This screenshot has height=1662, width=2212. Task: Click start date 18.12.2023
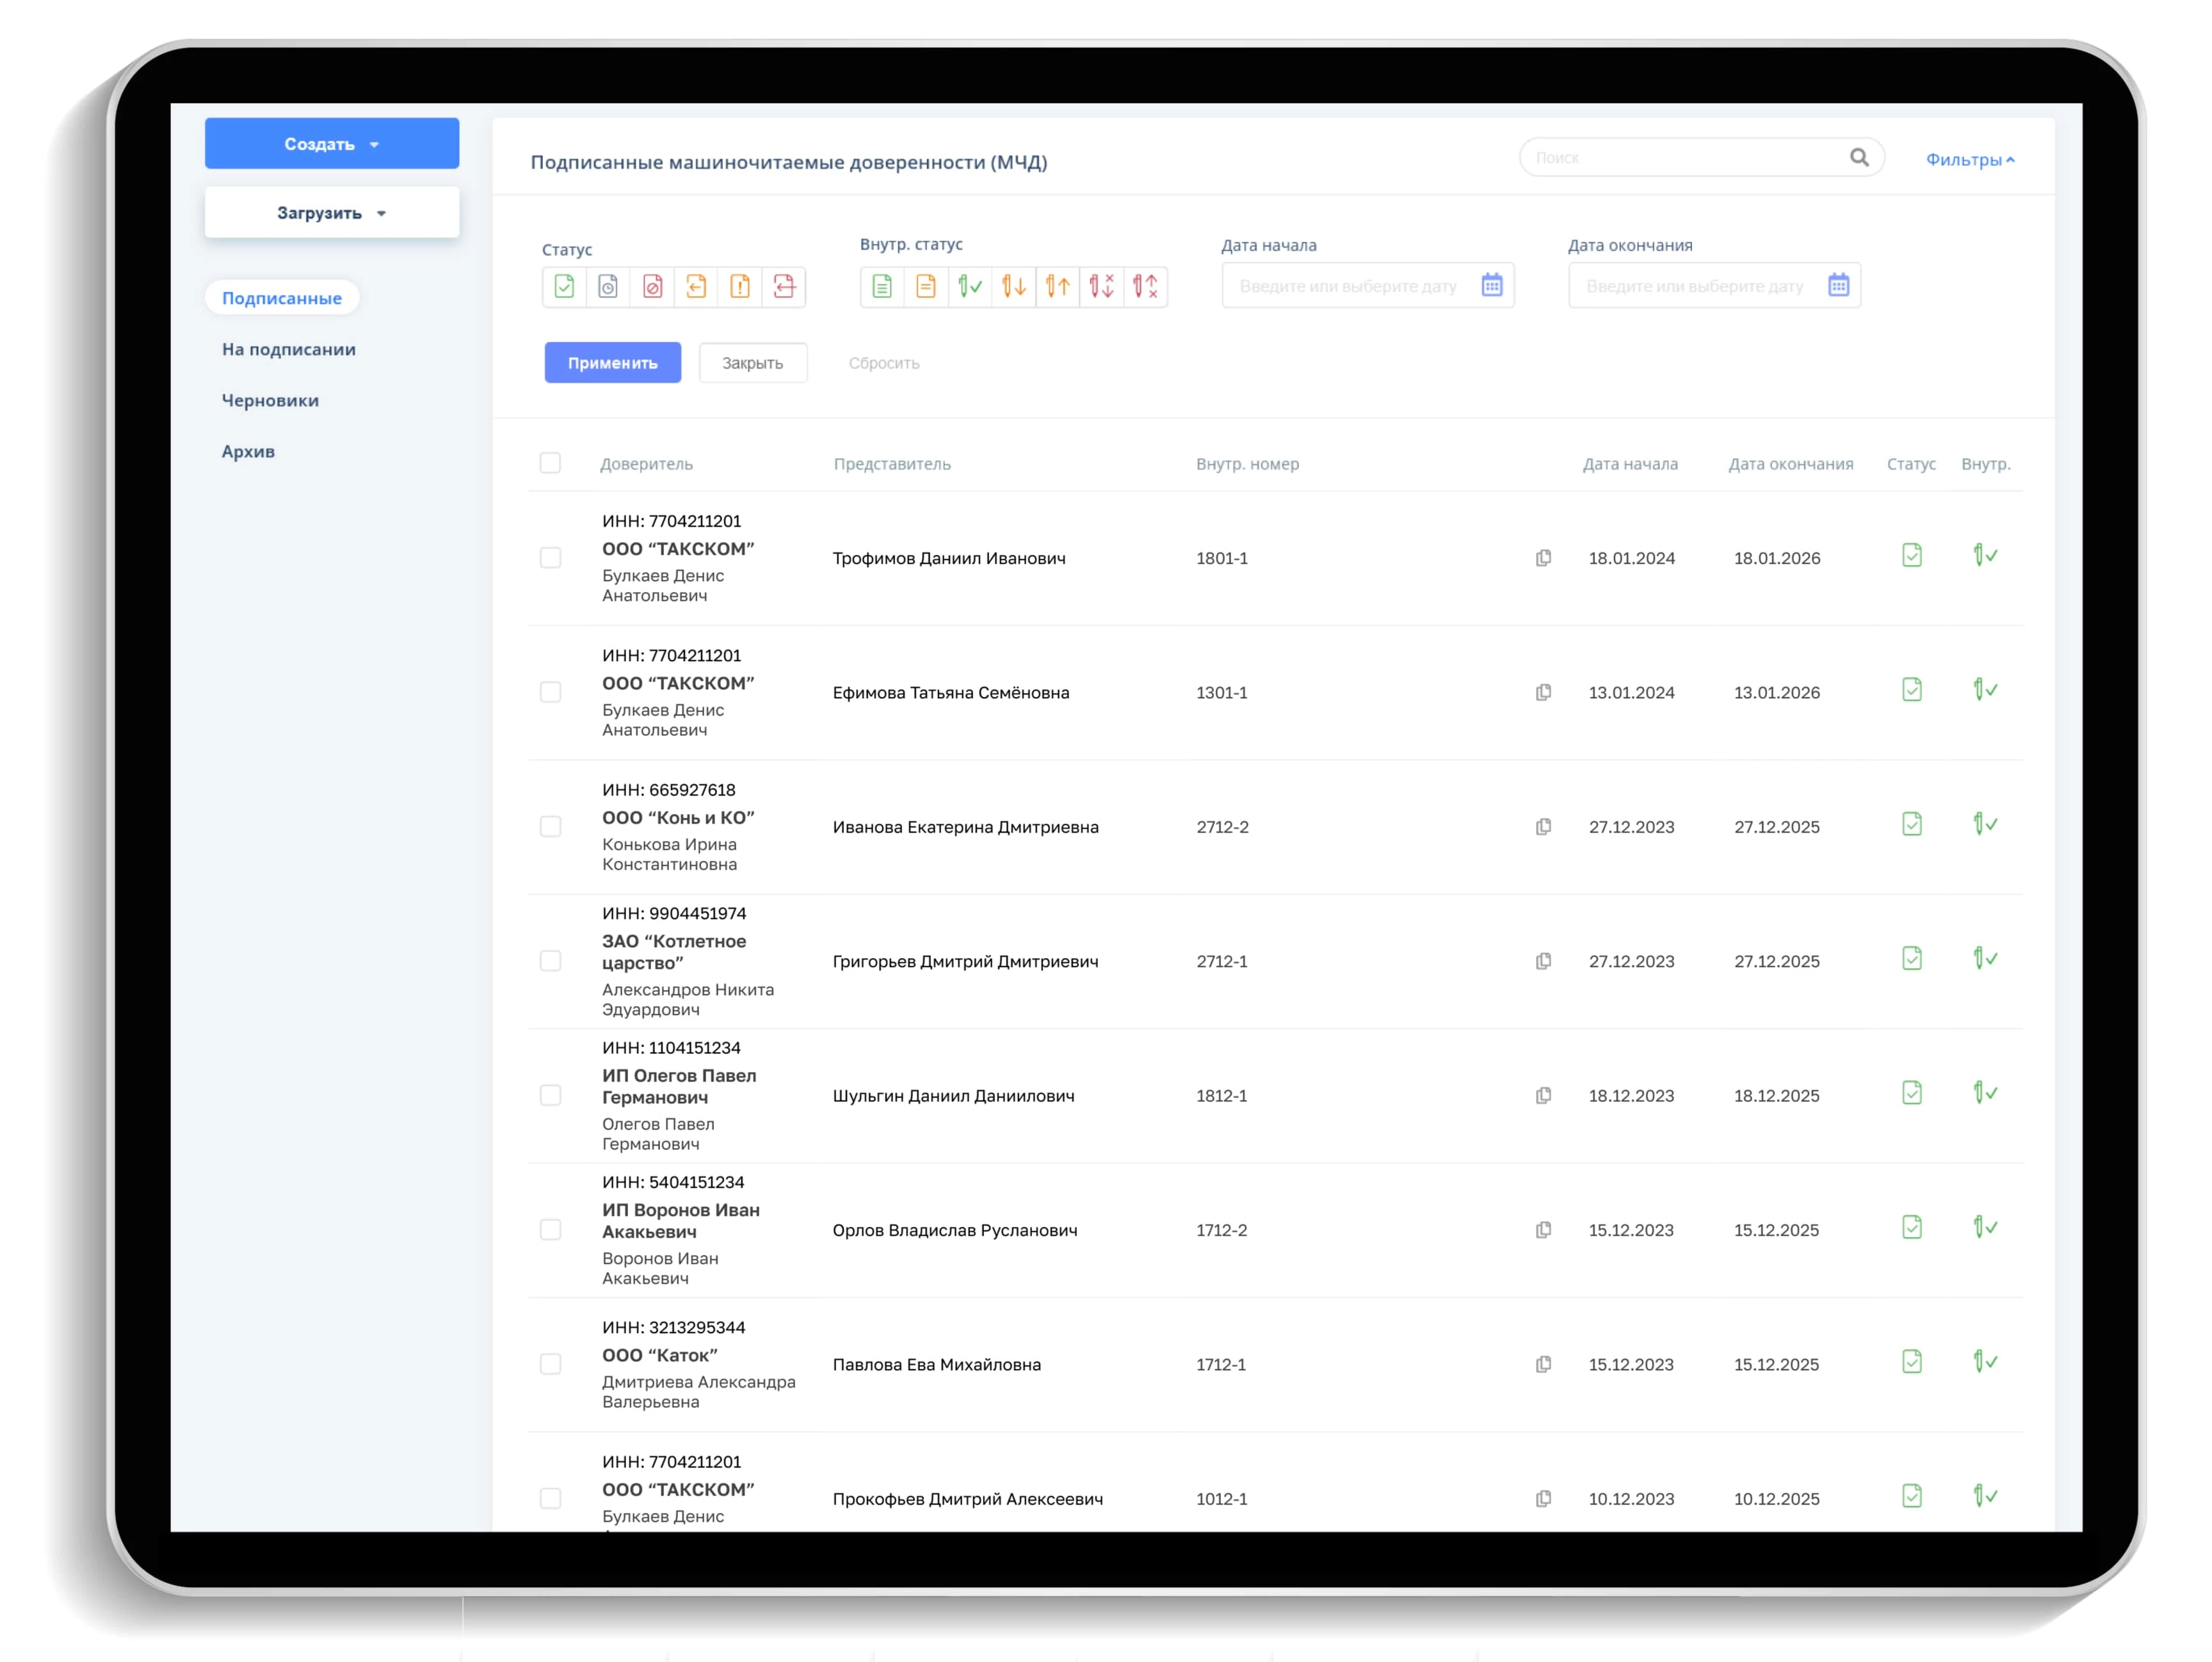[x=1631, y=1096]
